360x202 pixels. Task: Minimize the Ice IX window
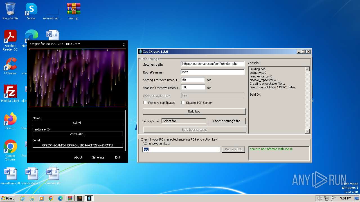point(299,52)
